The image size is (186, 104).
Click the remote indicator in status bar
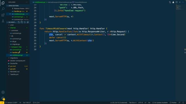pyautogui.click(x=2, y=103)
